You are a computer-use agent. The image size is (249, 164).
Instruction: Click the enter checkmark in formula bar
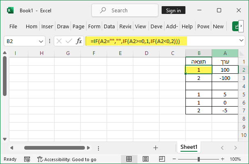coord(69,41)
